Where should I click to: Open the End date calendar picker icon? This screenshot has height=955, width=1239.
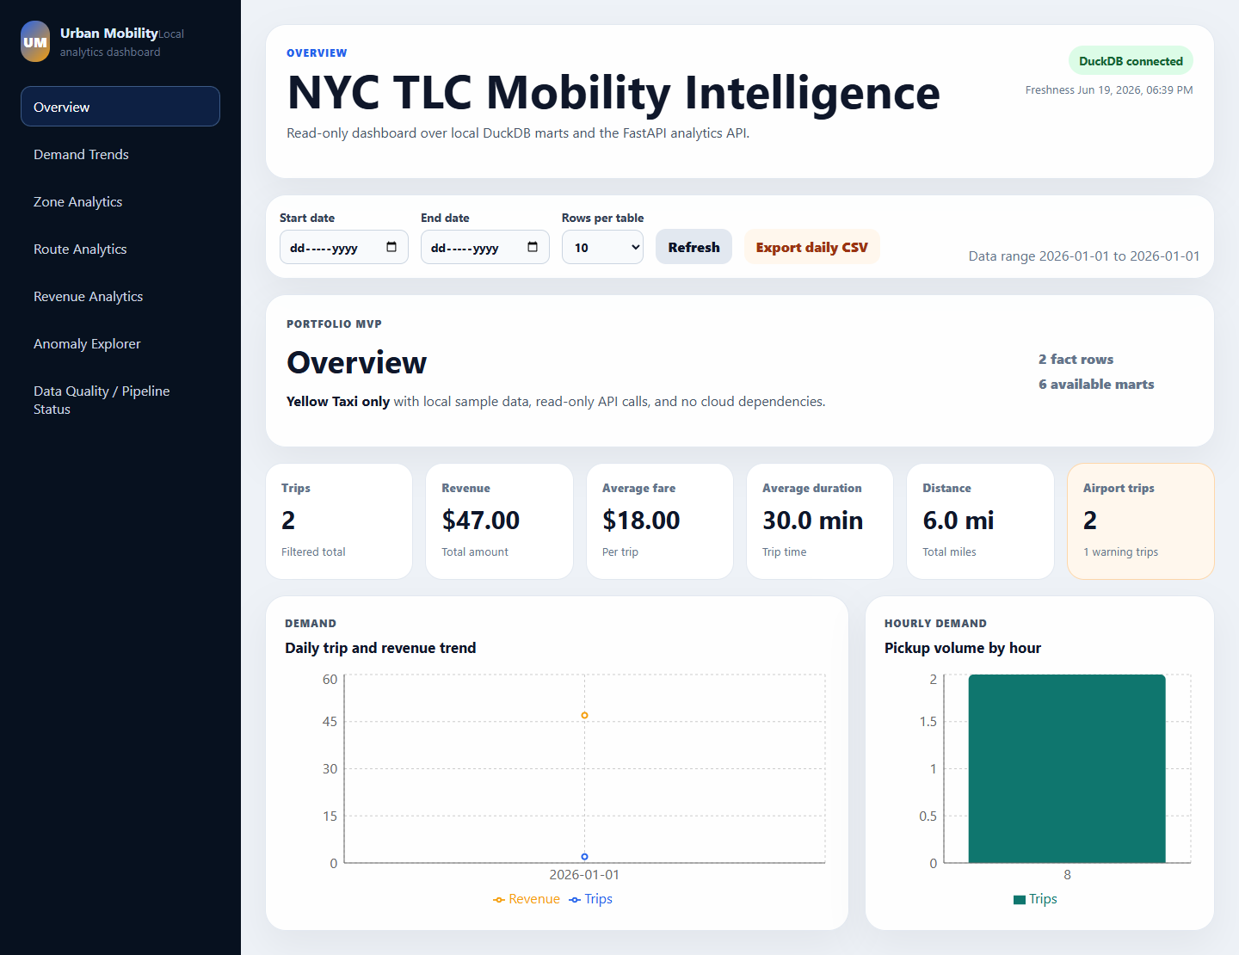pyautogui.click(x=533, y=247)
